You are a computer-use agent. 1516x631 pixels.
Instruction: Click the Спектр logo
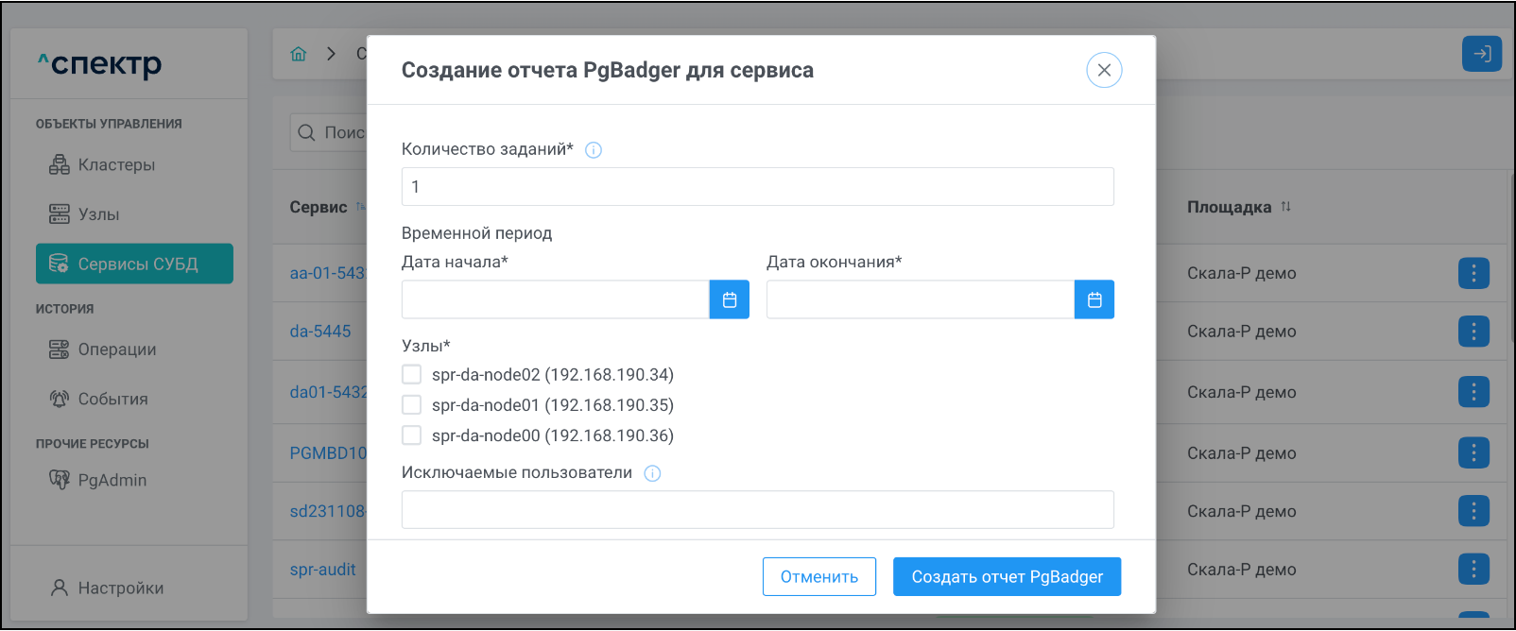[x=99, y=64]
